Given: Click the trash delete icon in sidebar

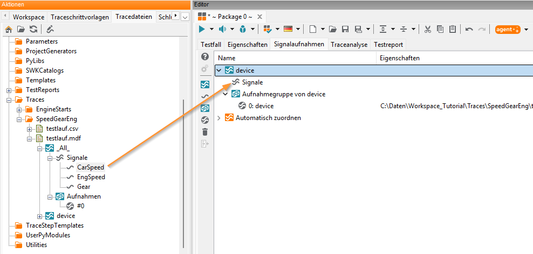Looking at the screenshot, I should point(205,132).
